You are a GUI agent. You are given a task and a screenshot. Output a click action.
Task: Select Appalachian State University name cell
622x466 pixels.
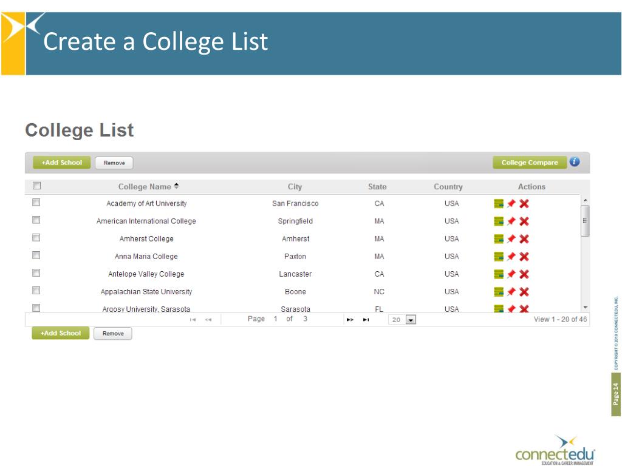146,292
